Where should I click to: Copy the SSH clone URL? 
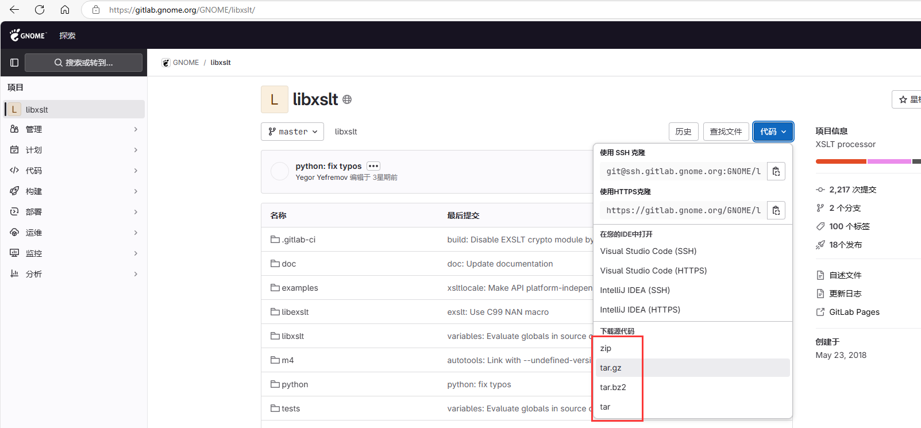[776, 171]
